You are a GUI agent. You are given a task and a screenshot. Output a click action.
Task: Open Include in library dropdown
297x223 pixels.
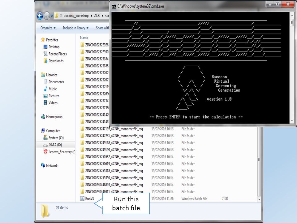[x=75, y=28]
